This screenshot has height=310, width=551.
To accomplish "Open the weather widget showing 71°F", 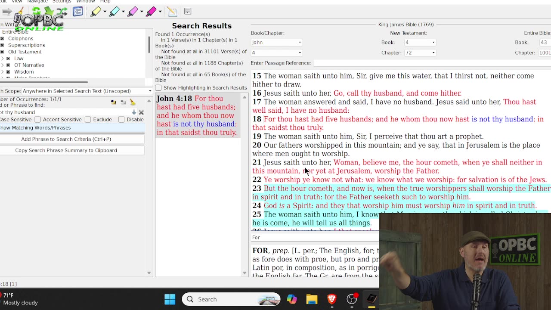I will click(19, 299).
